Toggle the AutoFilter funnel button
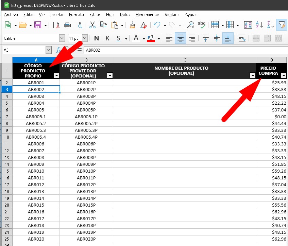The height and width of the screenshot is (246, 288). click(x=281, y=25)
